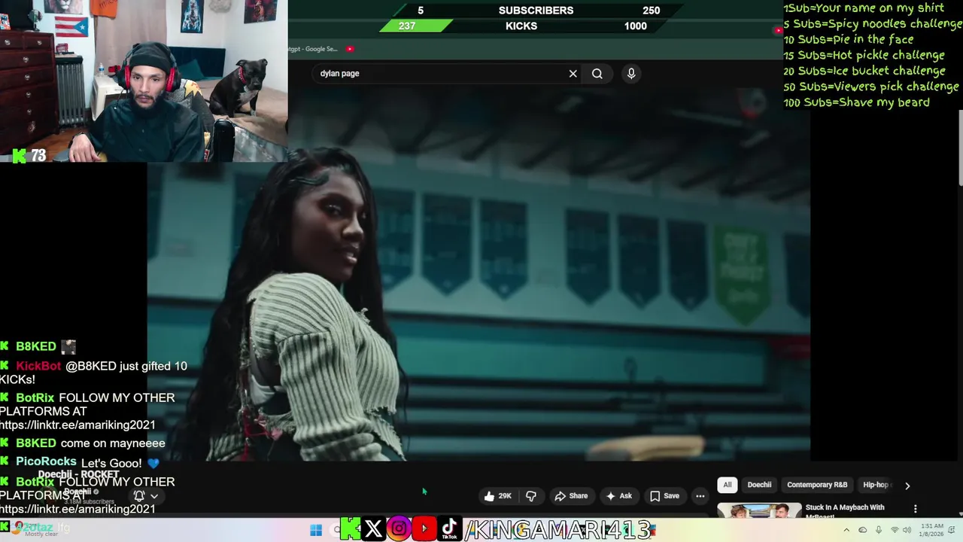
Task: Click the browser tab with YouTube favicon
Action: (x=350, y=49)
